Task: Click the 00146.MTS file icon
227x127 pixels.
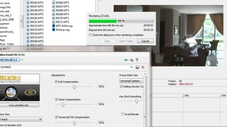Action: (x=28, y=2)
